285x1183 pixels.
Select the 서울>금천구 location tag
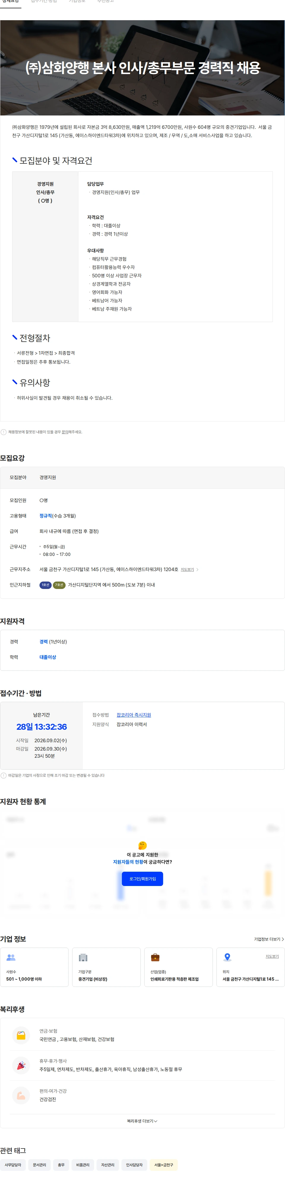(164, 1165)
